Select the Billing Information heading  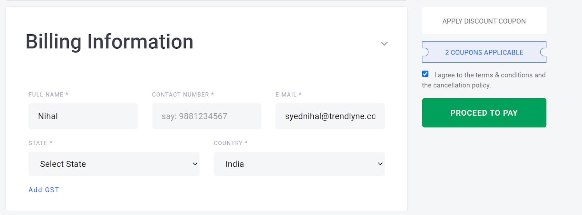[109, 41]
